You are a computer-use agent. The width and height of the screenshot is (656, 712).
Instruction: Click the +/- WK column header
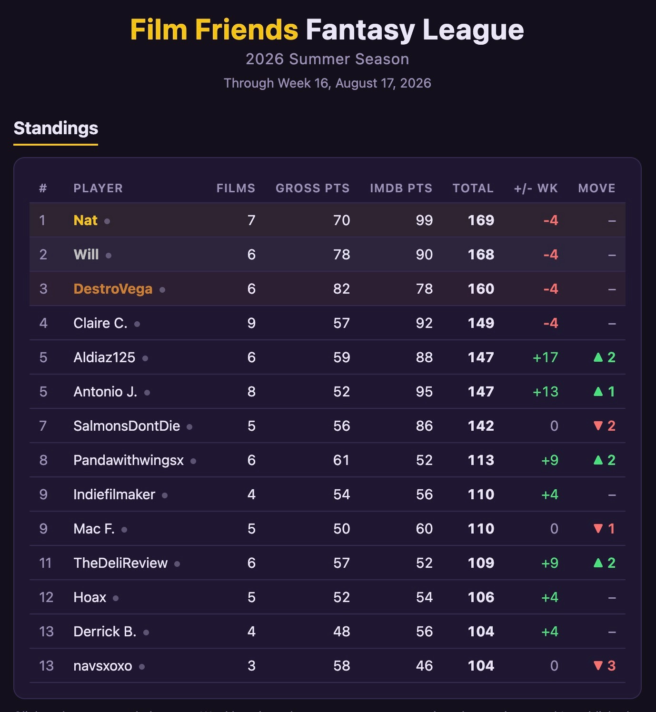point(536,188)
